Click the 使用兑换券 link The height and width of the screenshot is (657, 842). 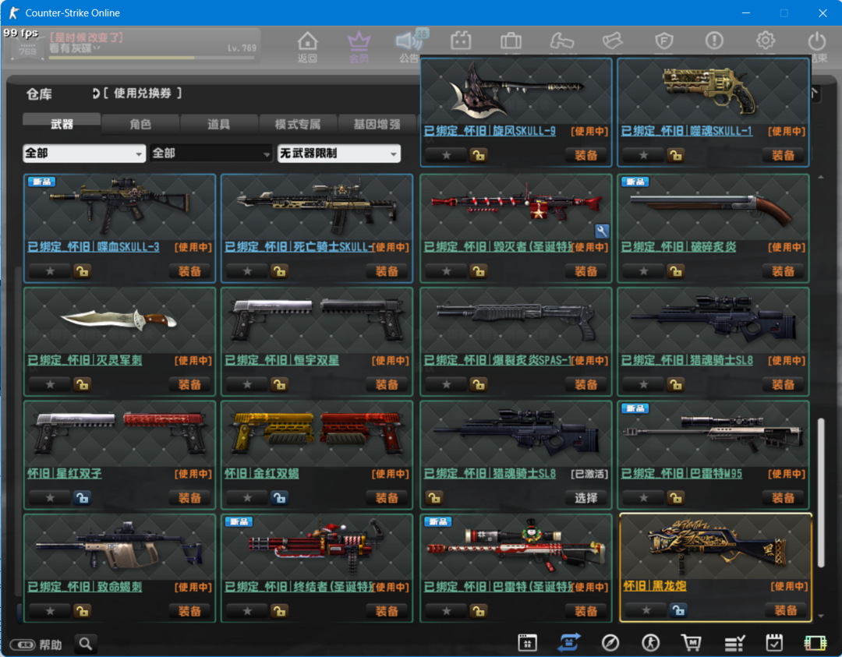tap(143, 94)
